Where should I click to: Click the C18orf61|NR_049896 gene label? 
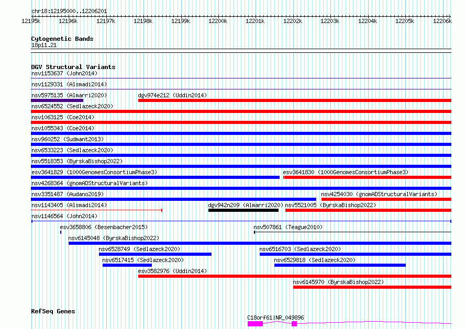click(x=275, y=317)
